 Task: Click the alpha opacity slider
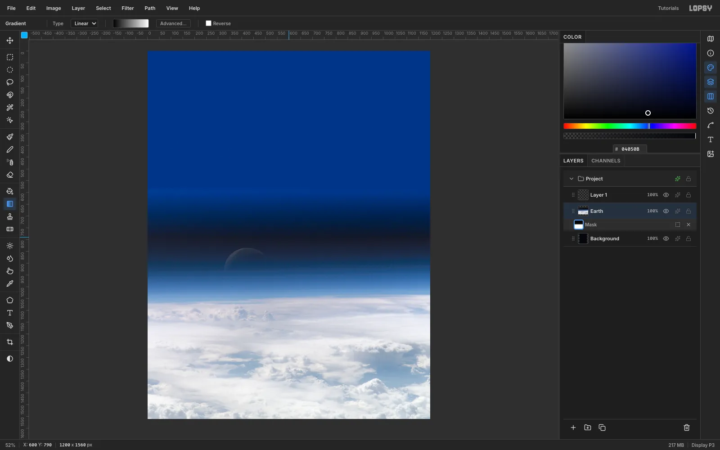(630, 136)
